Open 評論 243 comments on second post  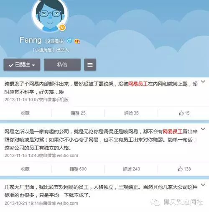pyautogui.click(x=131, y=169)
